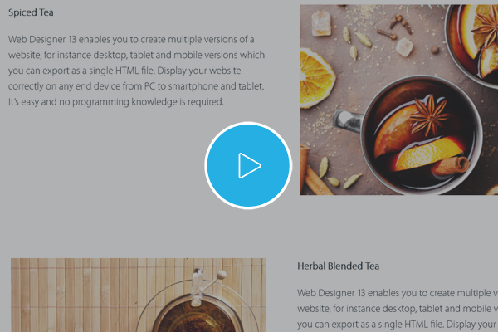Play the video using the blue play button
The width and height of the screenshot is (498, 332).
248,165
